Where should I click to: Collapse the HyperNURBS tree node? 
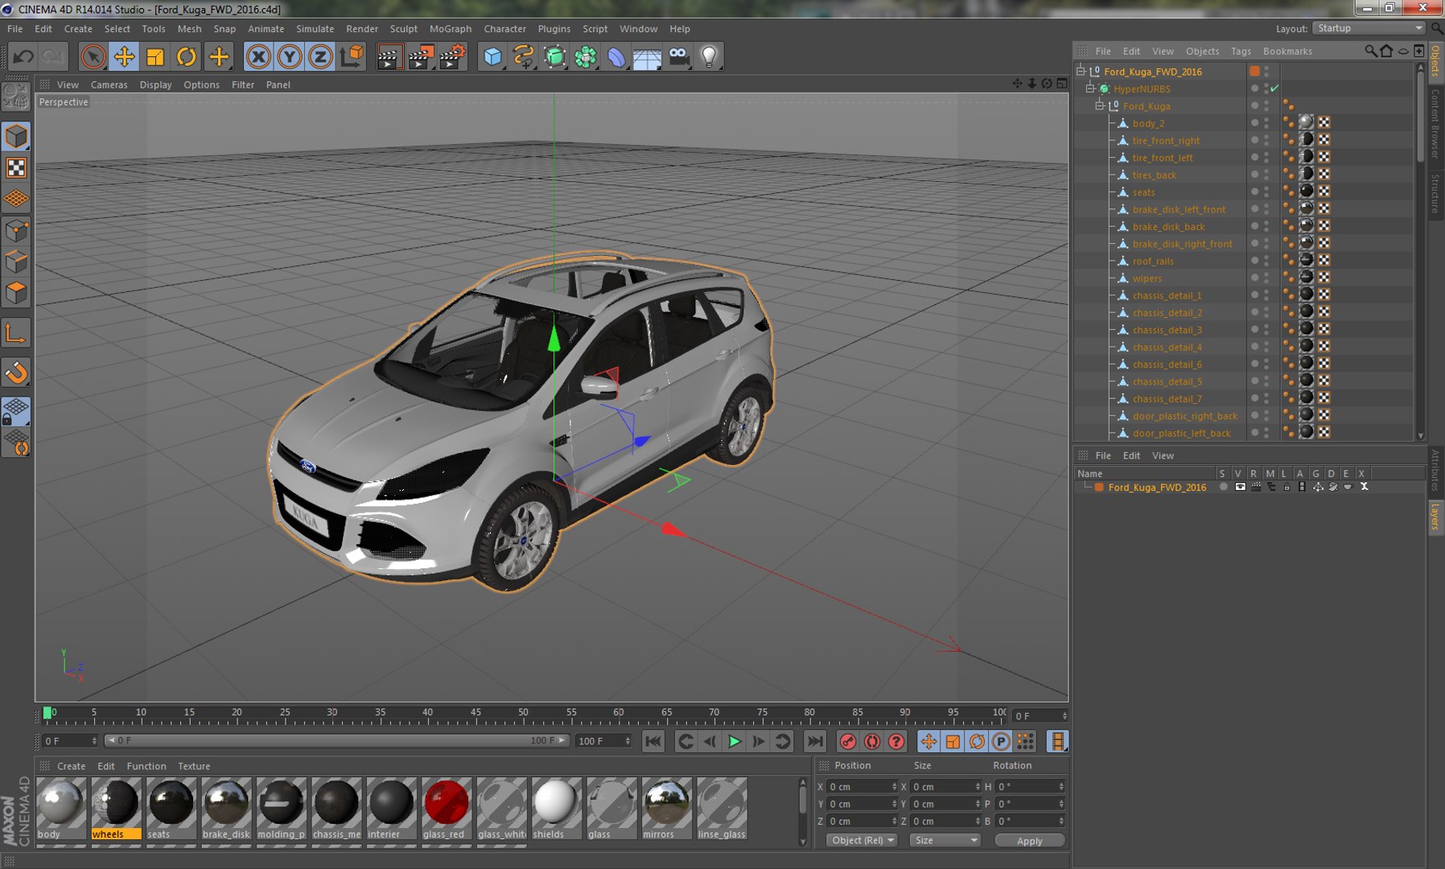tap(1090, 89)
